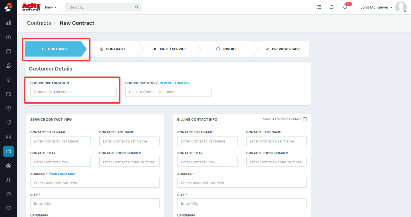Open the notifications bell with 15 badge
The image size is (411, 217).
coord(345,7)
